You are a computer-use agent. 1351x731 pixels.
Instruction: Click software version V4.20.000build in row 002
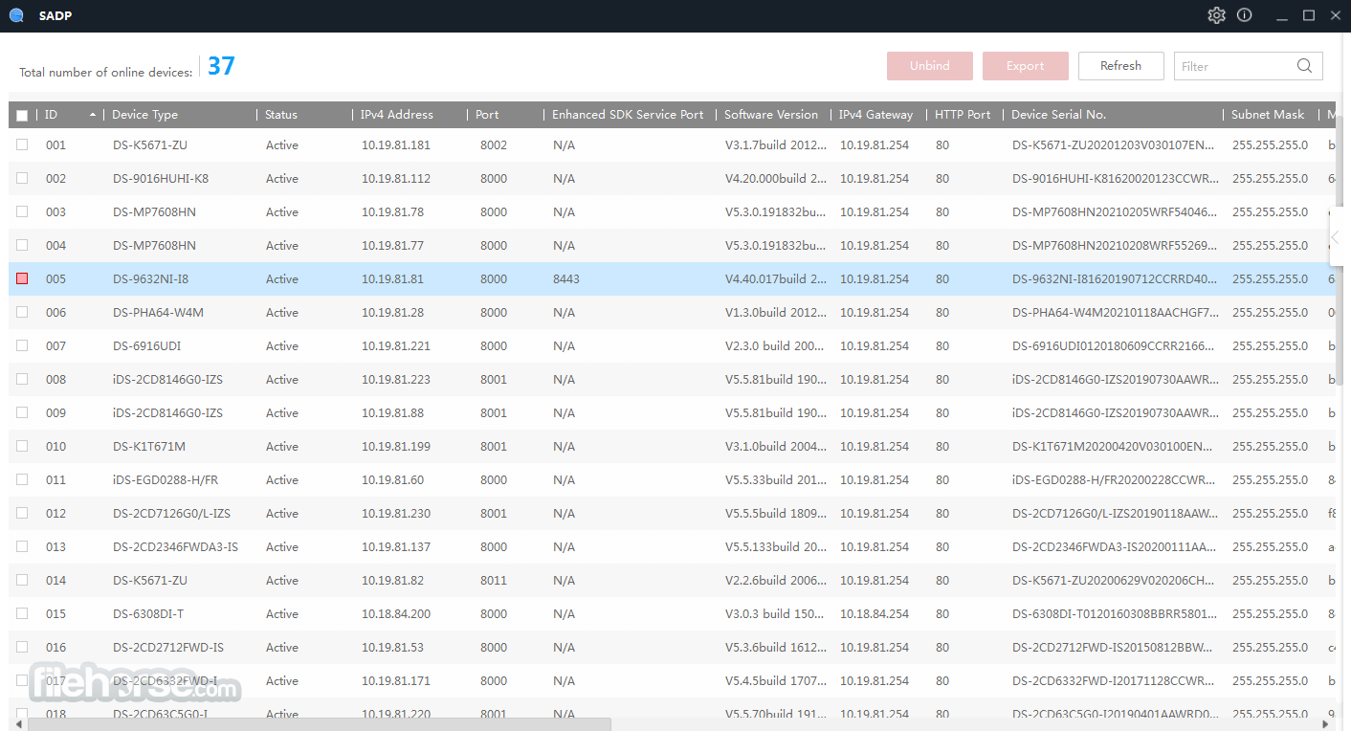click(x=775, y=179)
